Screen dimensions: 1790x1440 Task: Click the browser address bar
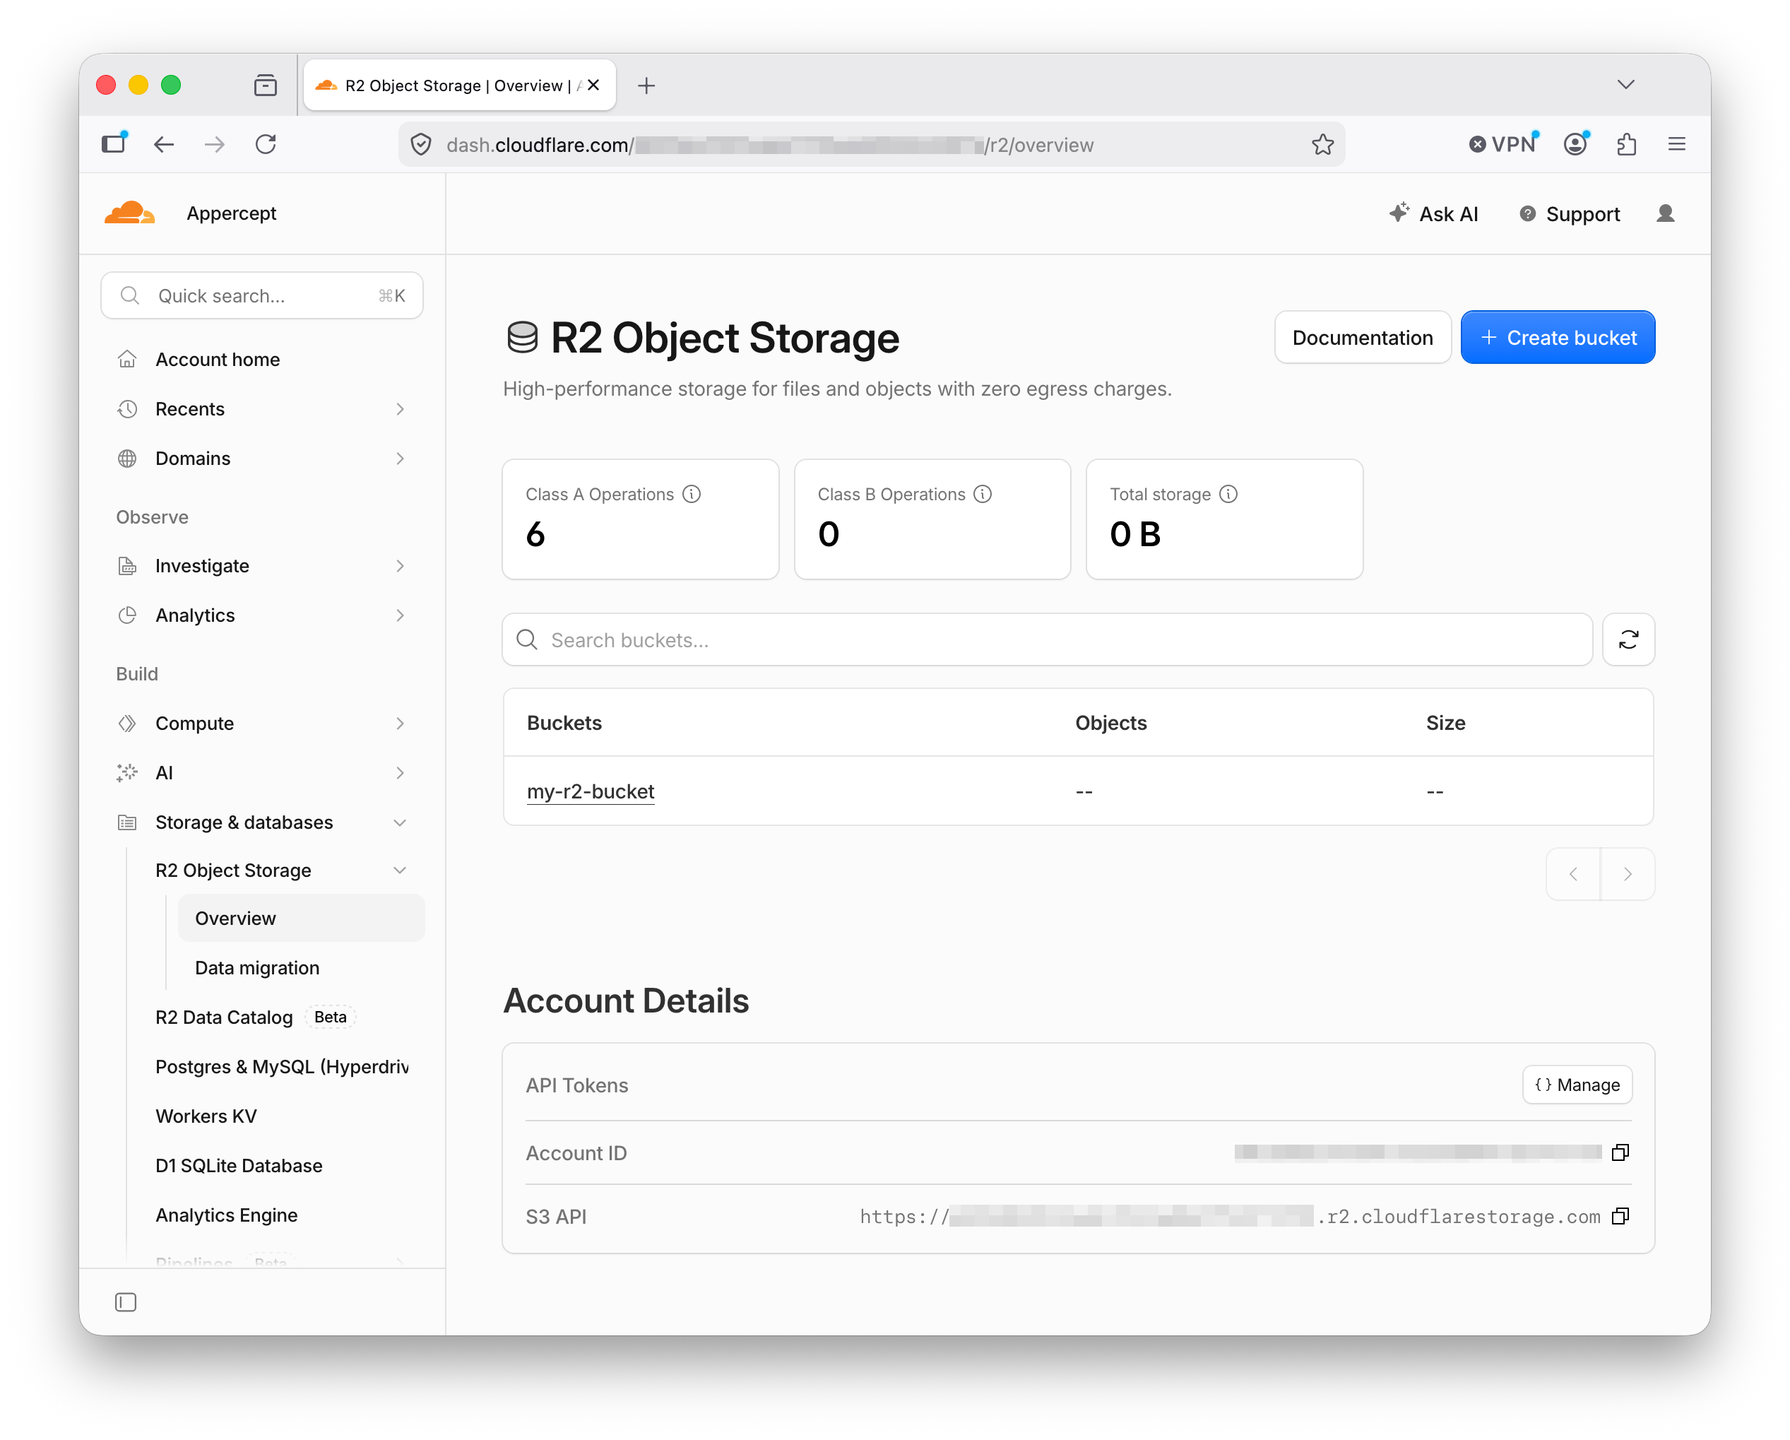tap(871, 145)
